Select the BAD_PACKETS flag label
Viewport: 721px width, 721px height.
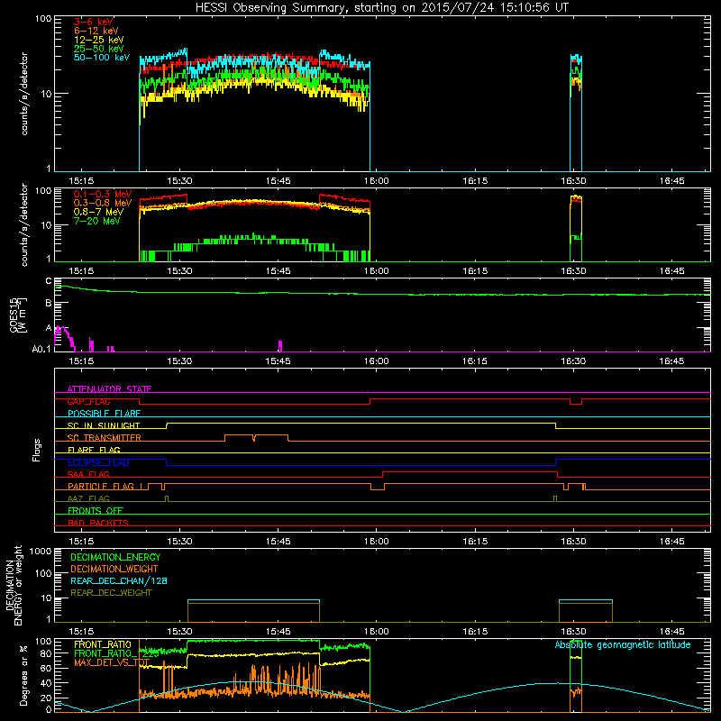point(98,524)
